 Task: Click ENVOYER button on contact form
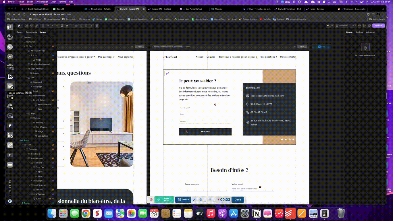205,132
